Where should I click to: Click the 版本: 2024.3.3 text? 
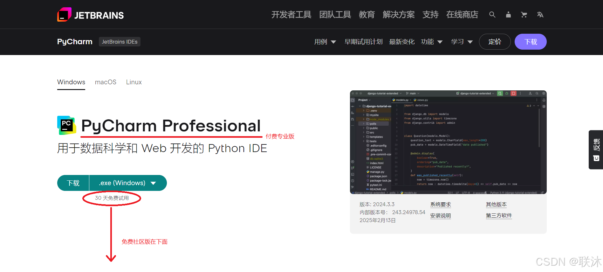[377, 204]
